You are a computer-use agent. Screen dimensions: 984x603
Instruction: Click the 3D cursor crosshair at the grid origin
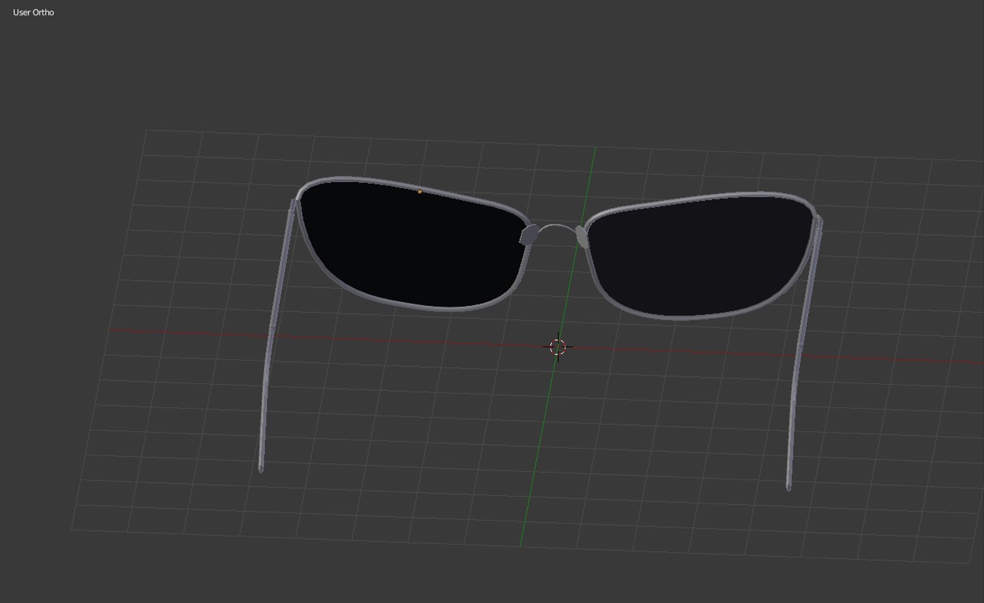tap(558, 347)
